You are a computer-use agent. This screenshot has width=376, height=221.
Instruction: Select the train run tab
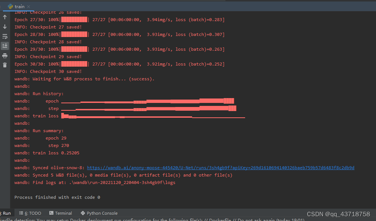19,6
